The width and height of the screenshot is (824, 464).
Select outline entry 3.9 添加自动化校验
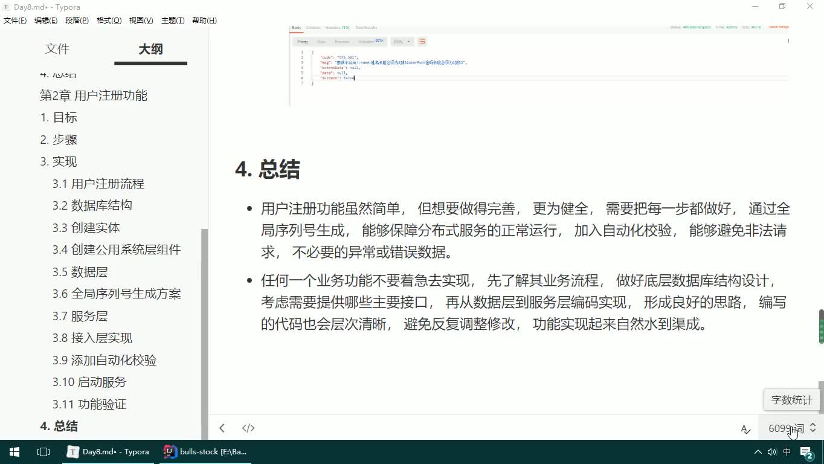(x=105, y=360)
